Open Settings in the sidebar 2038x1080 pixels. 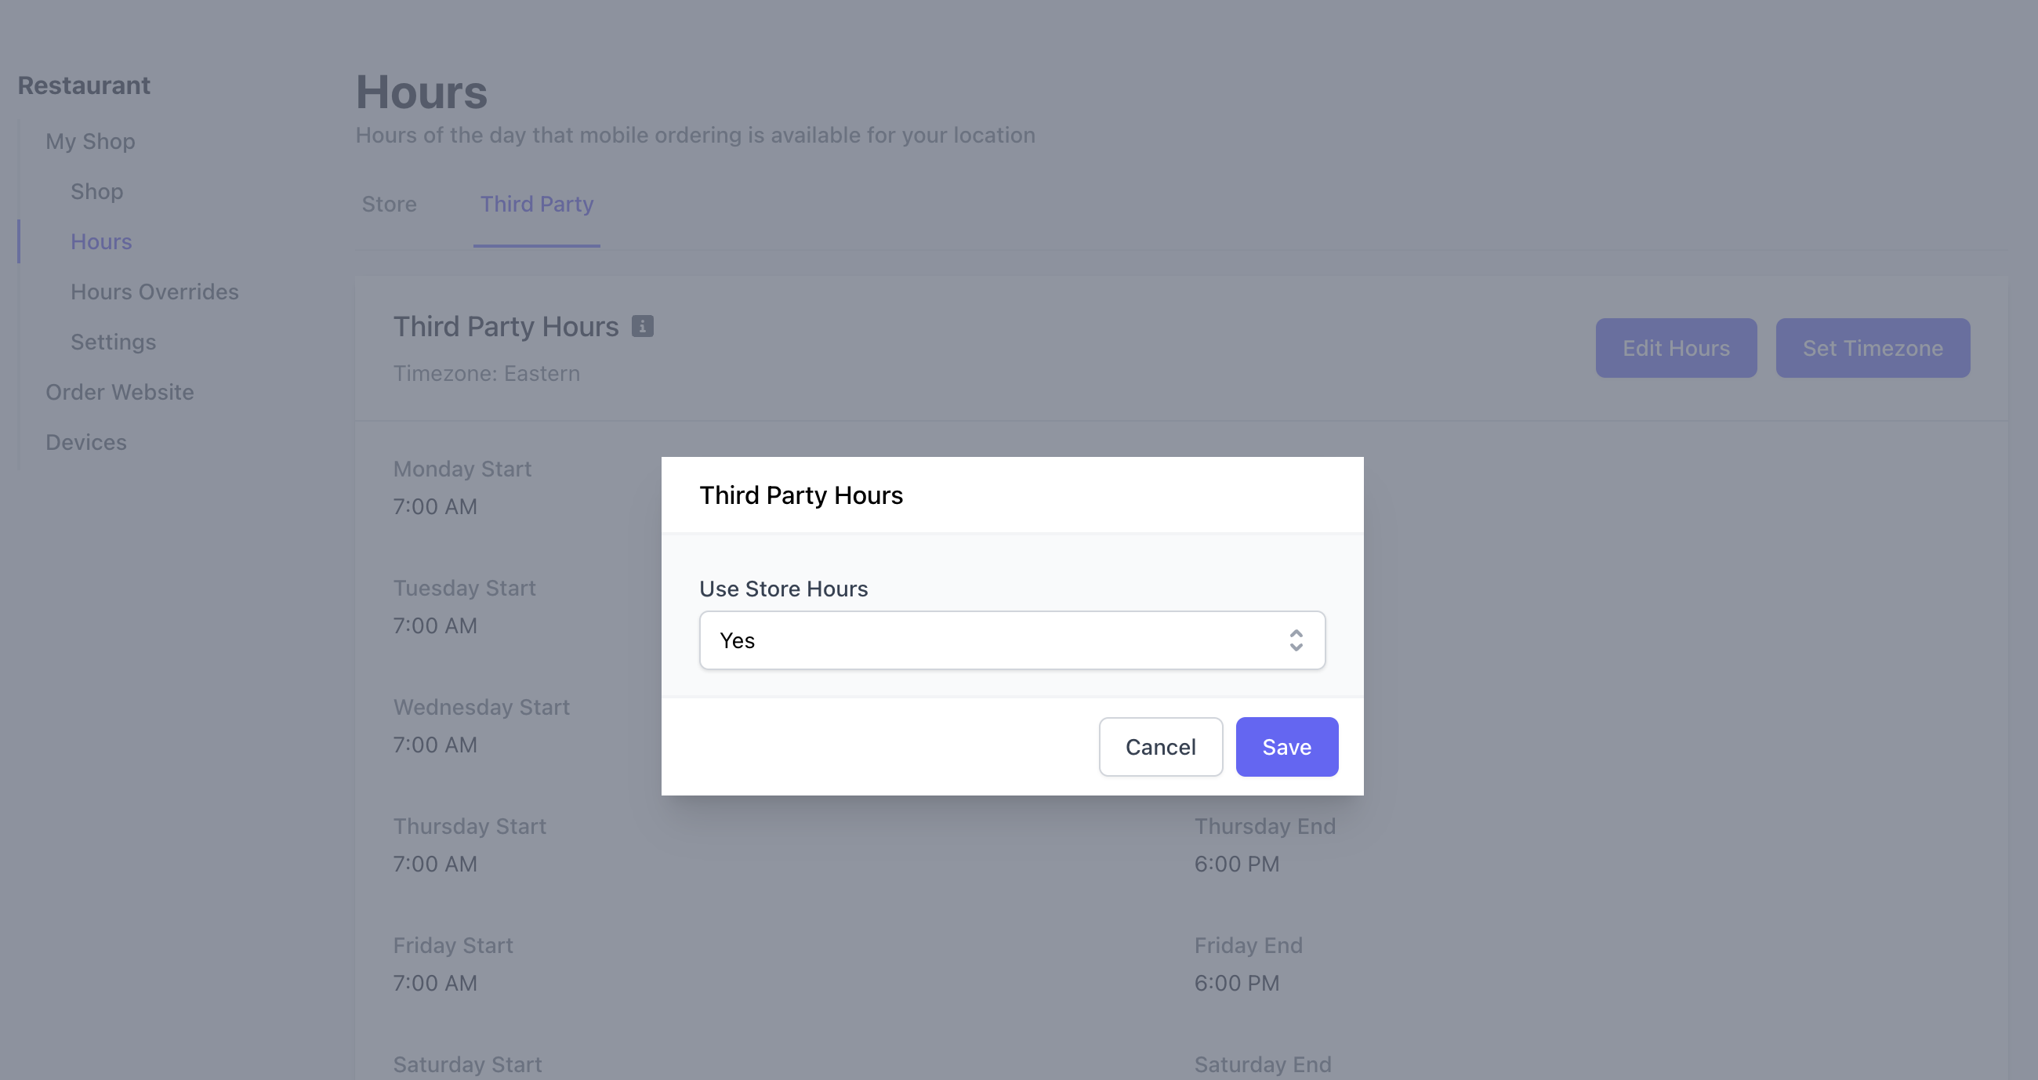pos(113,342)
